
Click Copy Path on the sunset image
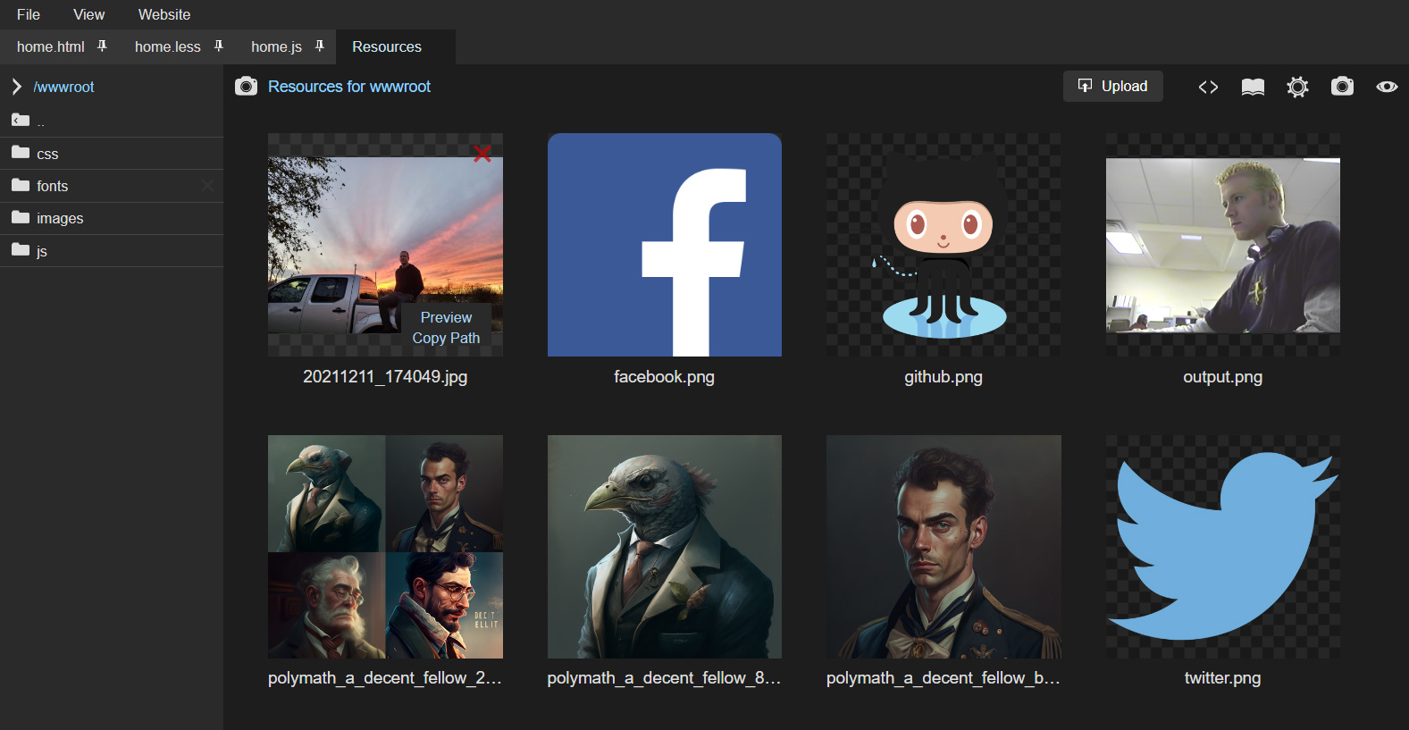pos(446,338)
